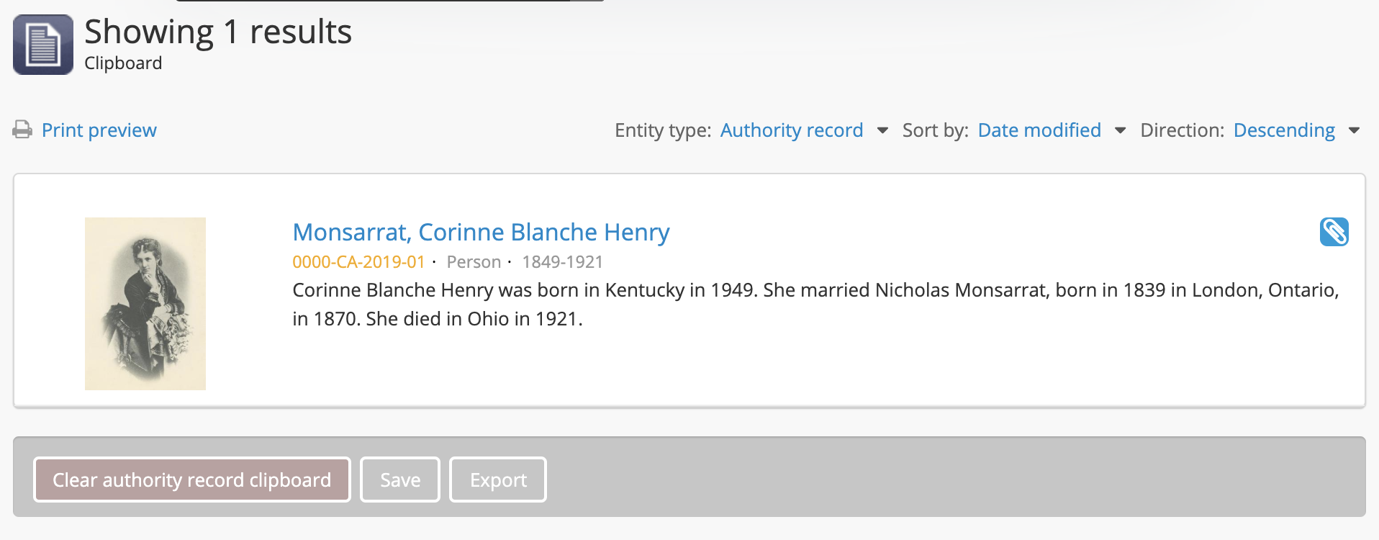Remove the record using the paperclip icon
Viewport: 1379px width, 540px height.
[1334, 232]
